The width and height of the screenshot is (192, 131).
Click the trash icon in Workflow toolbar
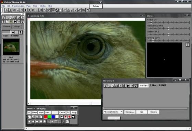[124, 86]
